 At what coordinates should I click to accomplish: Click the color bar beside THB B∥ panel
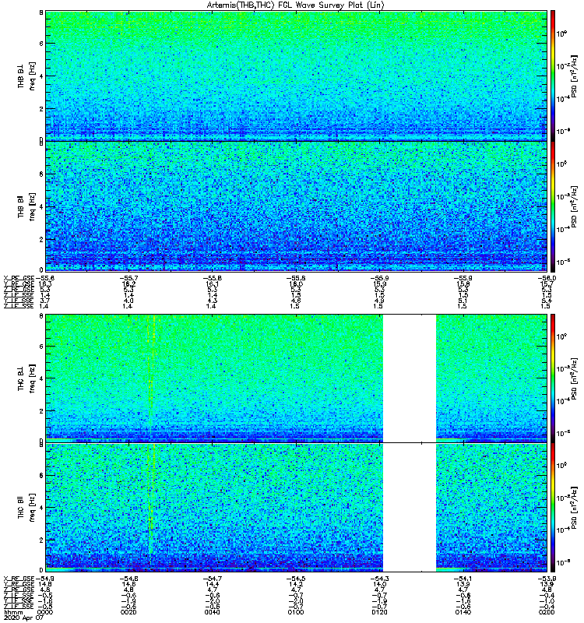point(553,206)
